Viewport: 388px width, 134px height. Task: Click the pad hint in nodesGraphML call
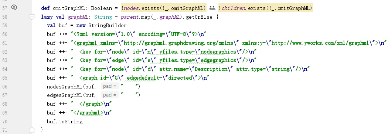pyautogui.click(x=110, y=86)
